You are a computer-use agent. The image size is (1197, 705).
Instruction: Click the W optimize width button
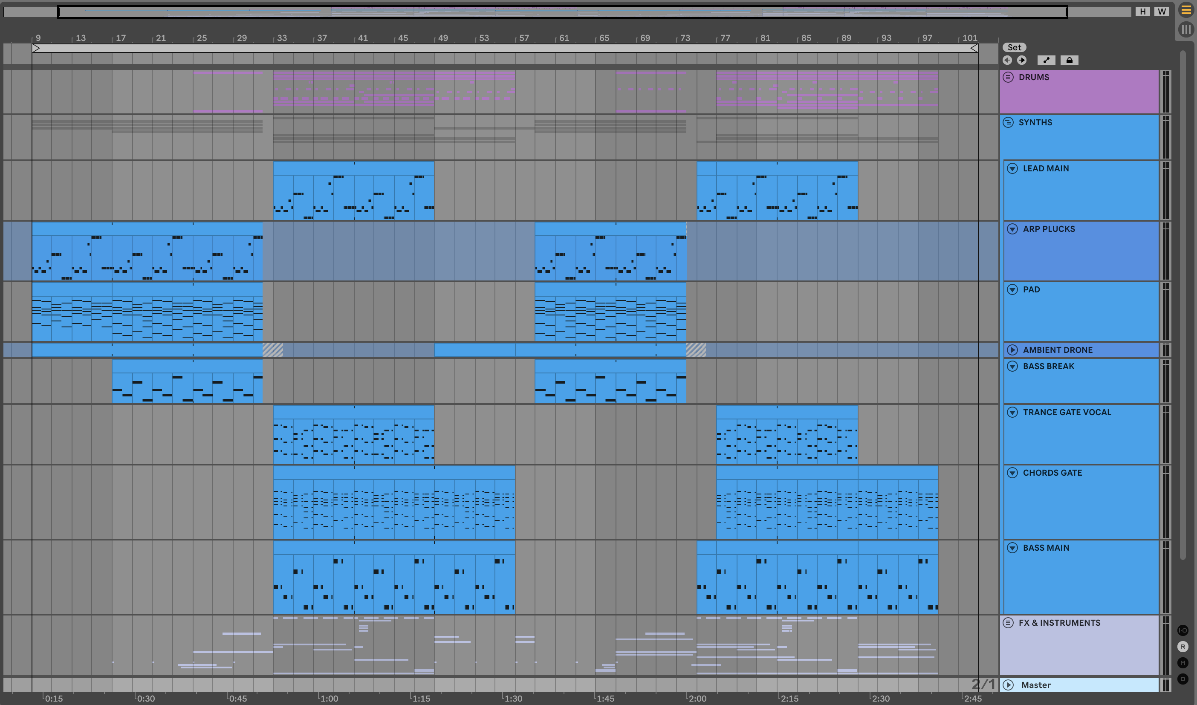click(x=1161, y=12)
